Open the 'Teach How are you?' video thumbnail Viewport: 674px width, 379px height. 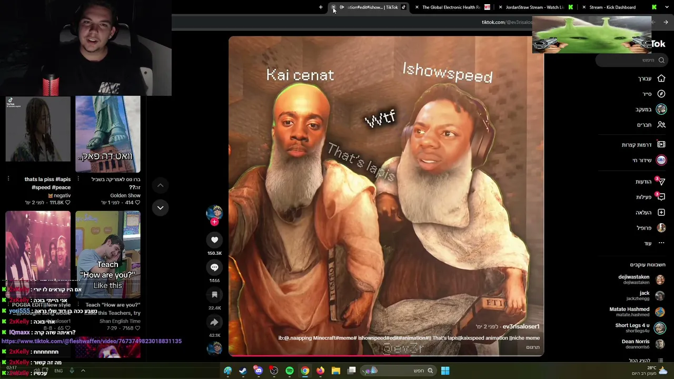tap(108, 255)
